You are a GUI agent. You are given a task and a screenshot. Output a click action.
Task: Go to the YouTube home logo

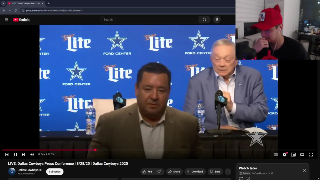coord(22,20)
